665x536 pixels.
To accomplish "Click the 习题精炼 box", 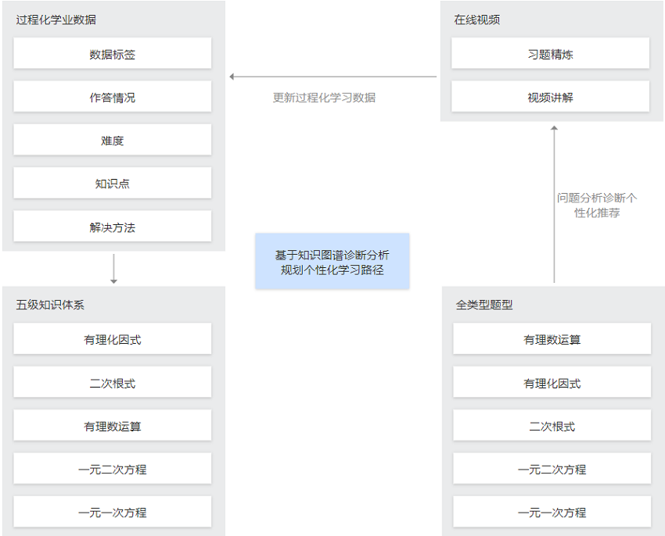I will [x=550, y=53].
